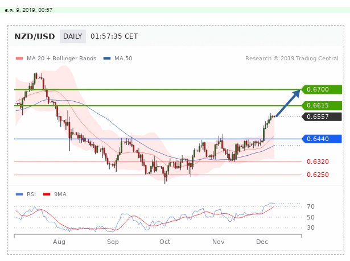The height and width of the screenshot is (261, 350).
Task: Click the 0.6440 pivot price tag
Action: [322, 139]
